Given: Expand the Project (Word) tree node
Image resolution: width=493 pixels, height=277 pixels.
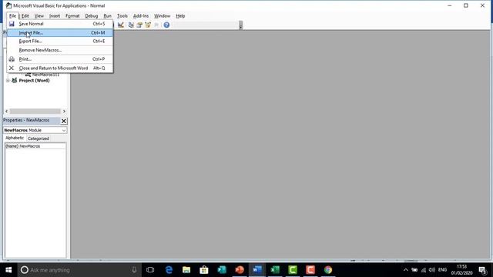Looking at the screenshot, I should tap(8, 80).
